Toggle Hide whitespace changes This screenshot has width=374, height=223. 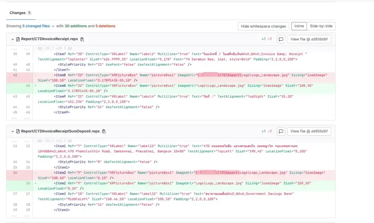[263, 26]
